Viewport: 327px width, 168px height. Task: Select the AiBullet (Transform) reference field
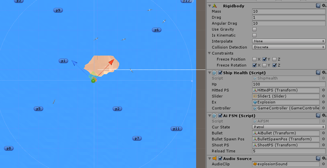286,133
